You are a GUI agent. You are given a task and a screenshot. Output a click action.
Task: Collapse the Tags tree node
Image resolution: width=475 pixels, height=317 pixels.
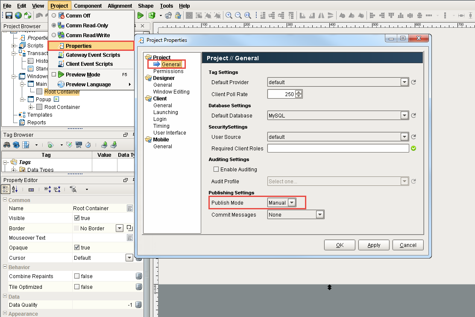[6, 162]
